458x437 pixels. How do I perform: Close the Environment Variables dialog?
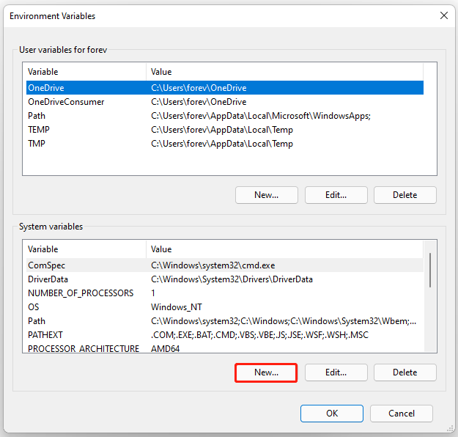click(443, 15)
